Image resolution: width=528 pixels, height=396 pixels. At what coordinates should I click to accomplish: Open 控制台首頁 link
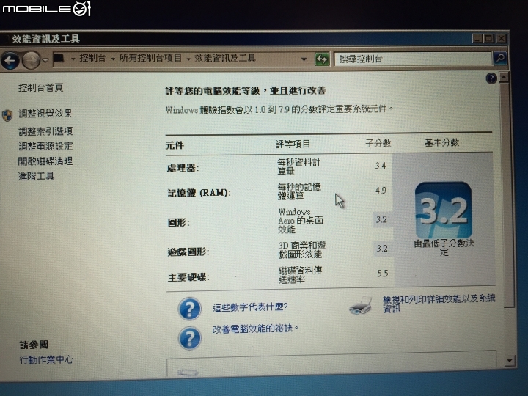tap(41, 88)
